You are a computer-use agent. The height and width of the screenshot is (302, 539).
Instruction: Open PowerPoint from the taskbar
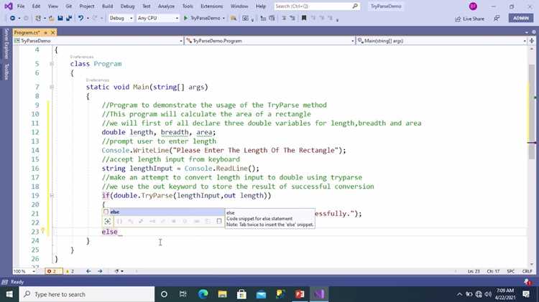coord(300,294)
